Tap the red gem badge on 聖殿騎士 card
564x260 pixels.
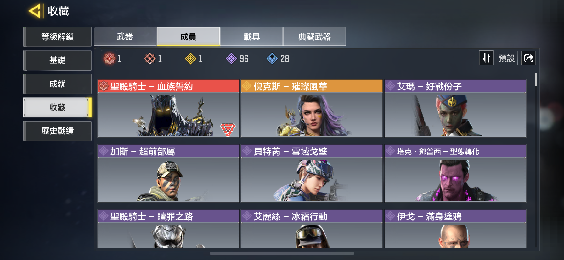[x=228, y=129]
